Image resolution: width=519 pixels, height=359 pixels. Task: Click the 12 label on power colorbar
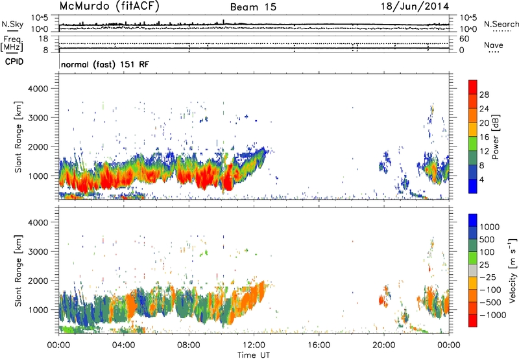484,151
